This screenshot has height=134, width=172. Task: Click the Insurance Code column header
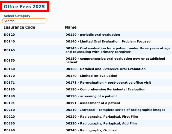point(20,27)
